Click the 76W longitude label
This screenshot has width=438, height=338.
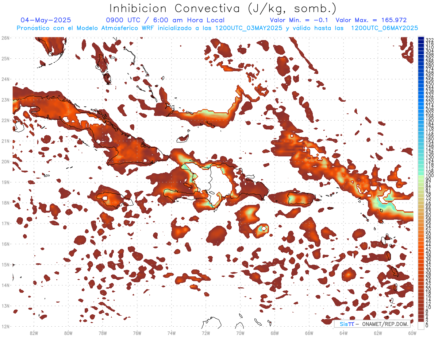[x=137, y=333]
